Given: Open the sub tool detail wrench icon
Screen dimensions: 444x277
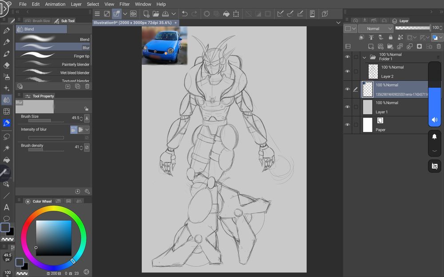Looking at the screenshot, I should click(87, 191).
